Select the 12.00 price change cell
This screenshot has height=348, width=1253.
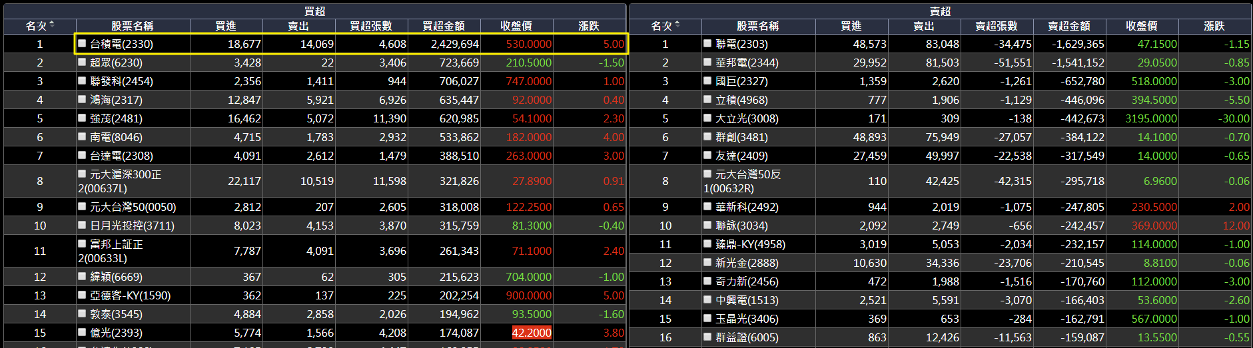[x=1214, y=226]
